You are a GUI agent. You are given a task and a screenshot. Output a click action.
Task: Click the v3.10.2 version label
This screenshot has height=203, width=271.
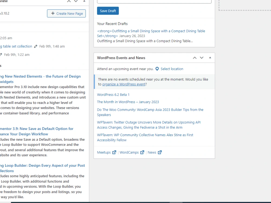5,14
